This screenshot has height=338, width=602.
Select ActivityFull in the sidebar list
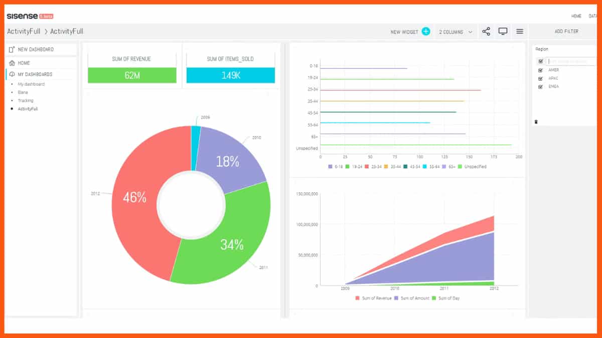tap(28, 109)
